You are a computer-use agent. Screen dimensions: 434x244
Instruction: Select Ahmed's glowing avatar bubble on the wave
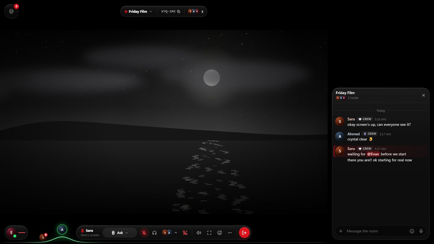click(x=62, y=230)
